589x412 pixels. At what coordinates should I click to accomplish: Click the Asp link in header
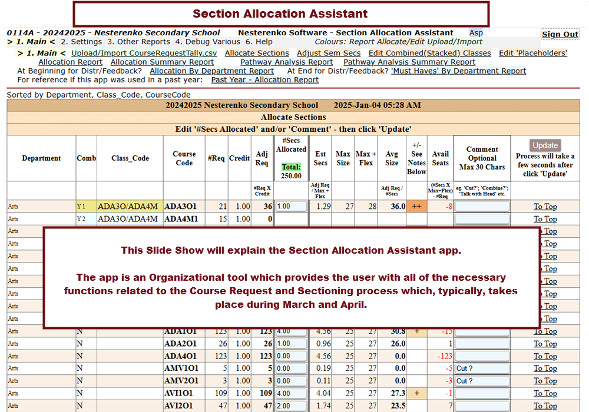[x=475, y=33]
